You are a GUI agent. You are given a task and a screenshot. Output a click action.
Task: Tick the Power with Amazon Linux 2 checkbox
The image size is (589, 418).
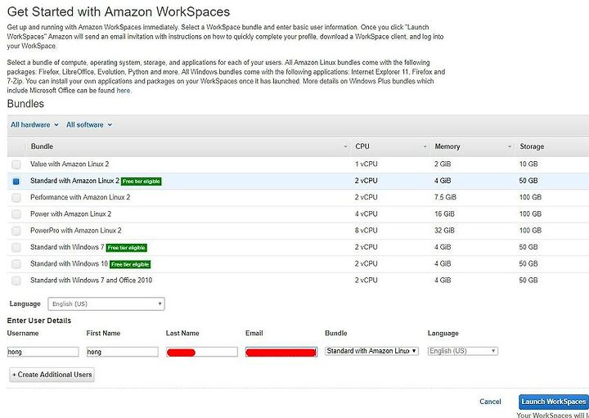16,214
